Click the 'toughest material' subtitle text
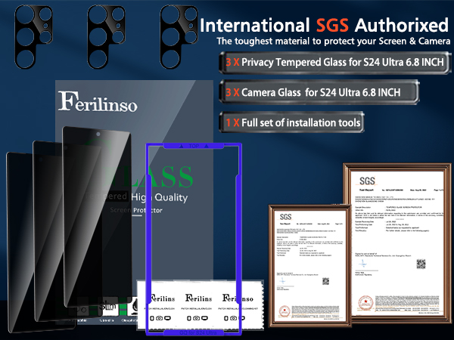This screenshot has width=454, height=340. [330, 40]
